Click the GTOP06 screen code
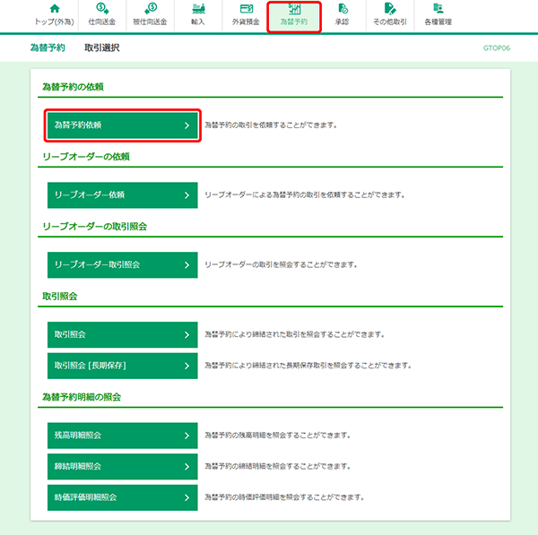 click(x=497, y=48)
